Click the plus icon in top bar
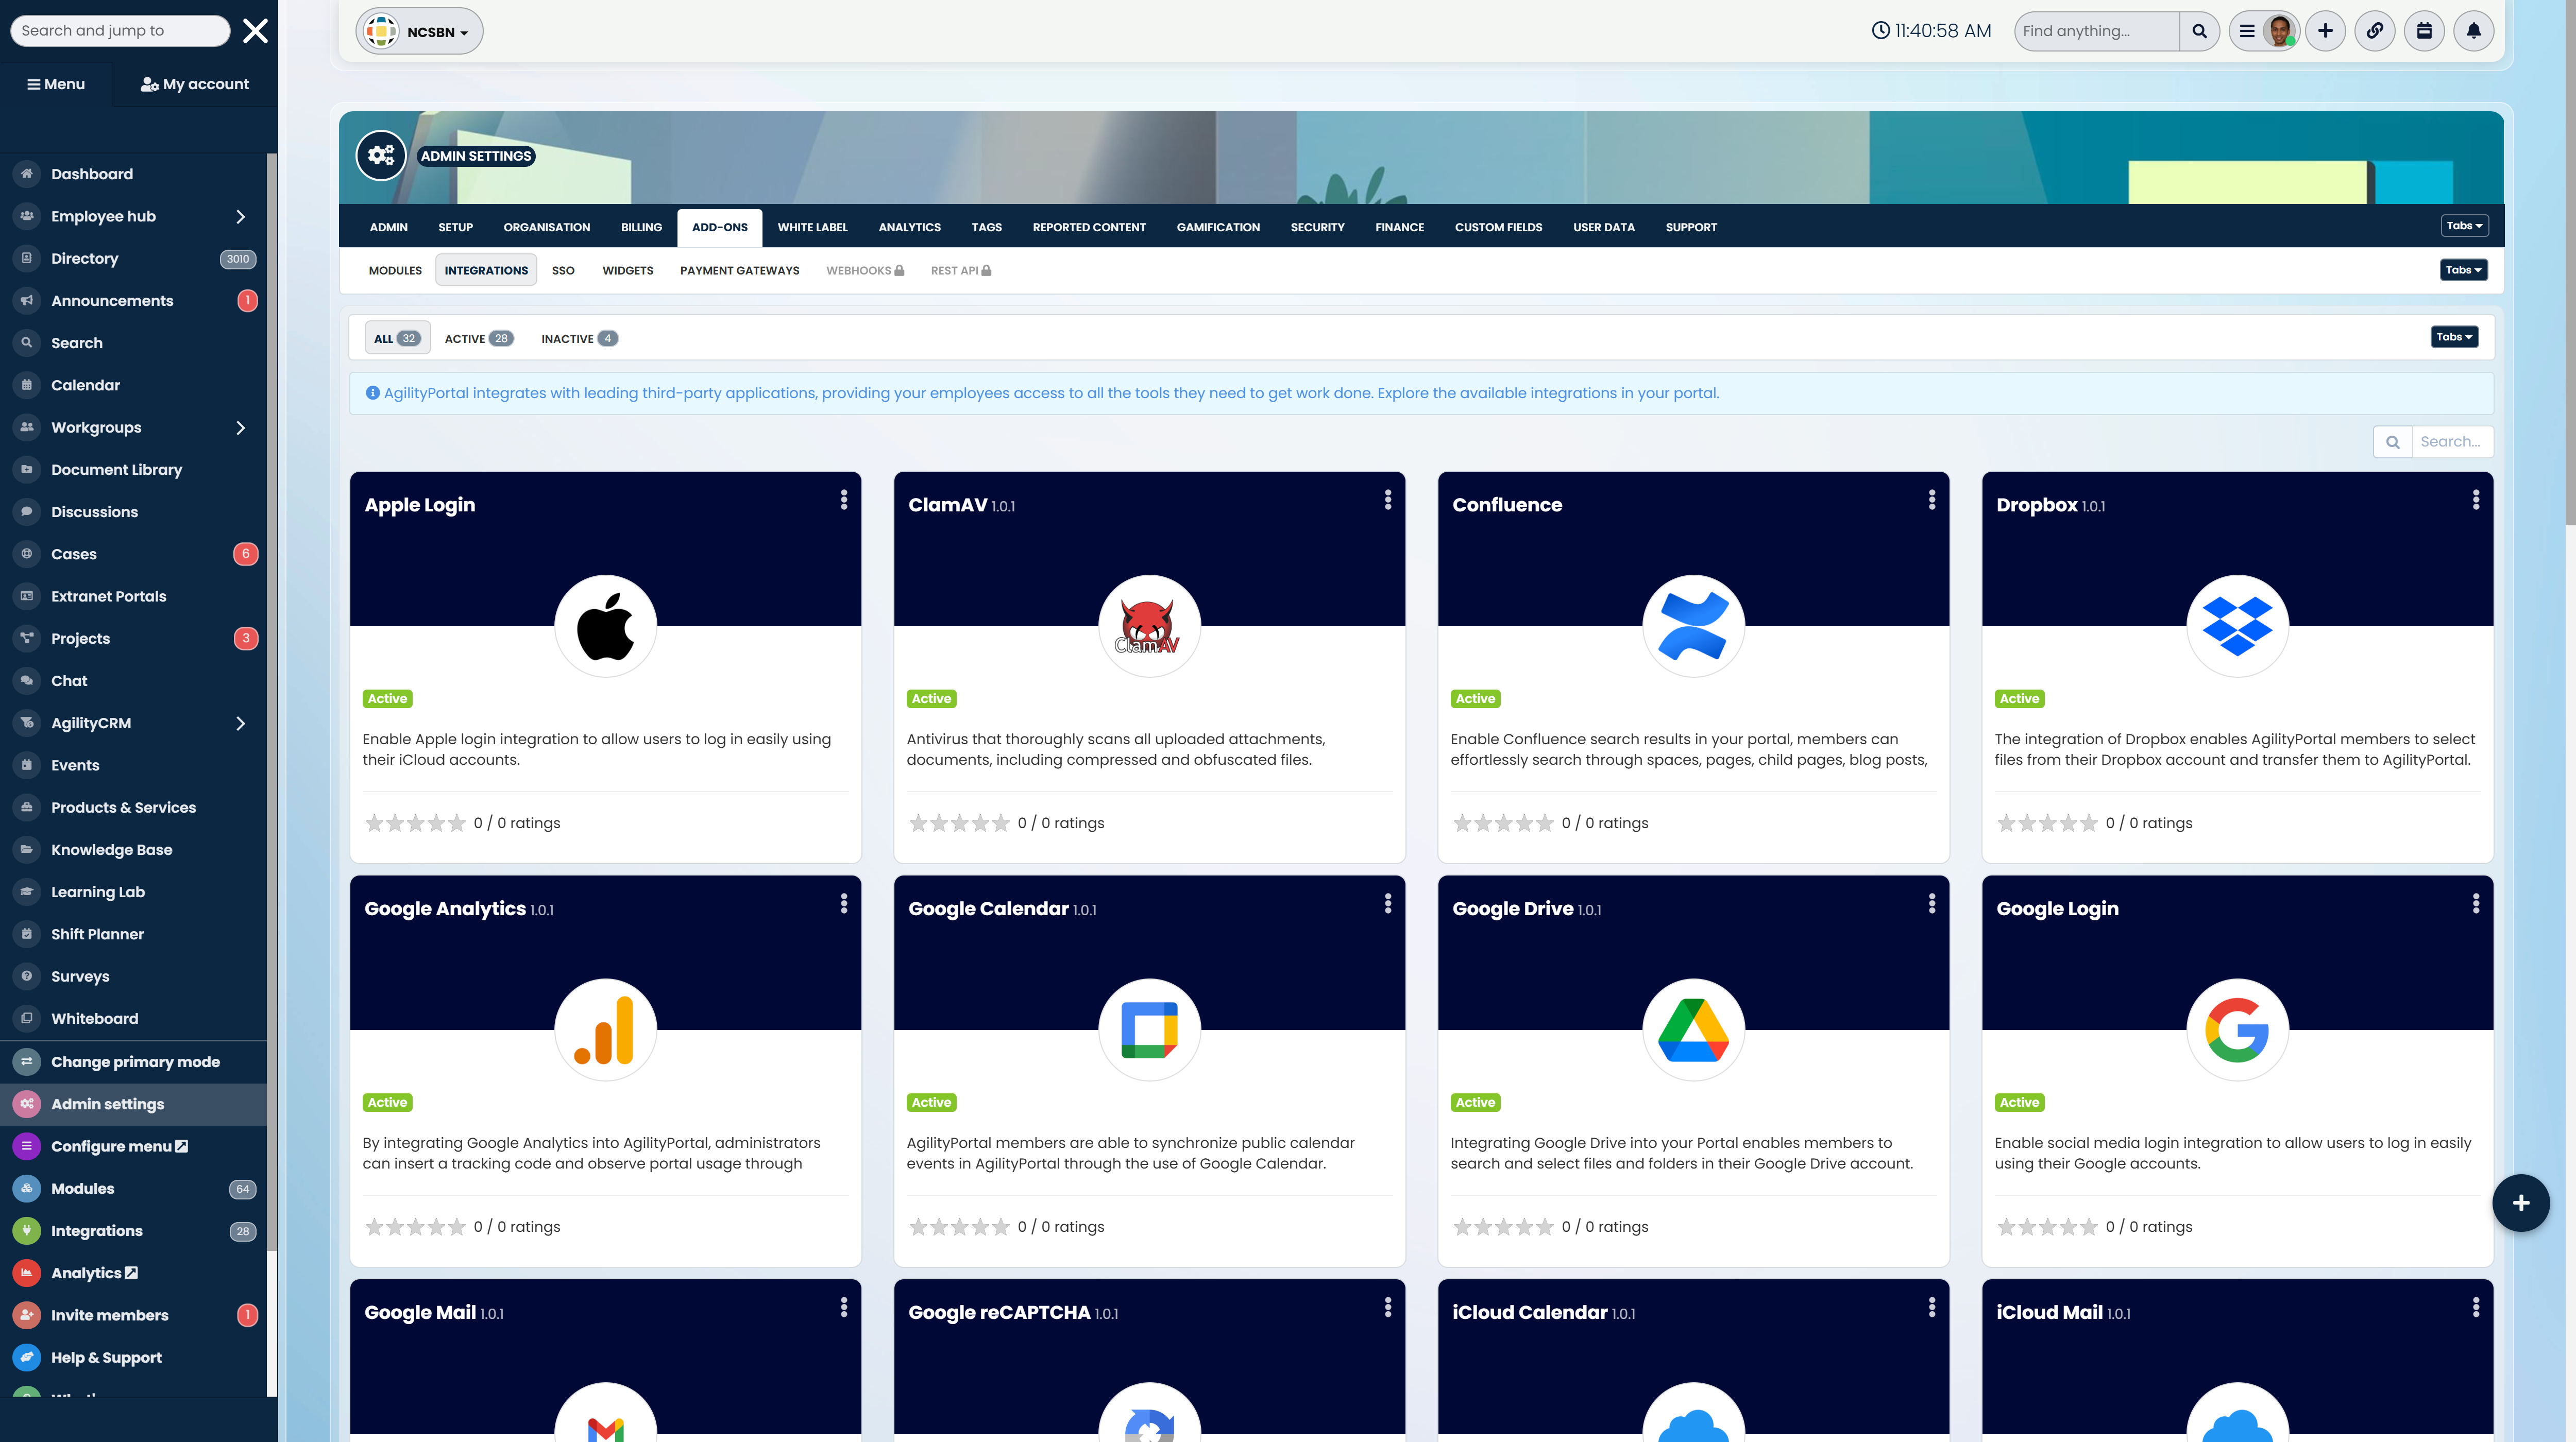 (x=2325, y=31)
